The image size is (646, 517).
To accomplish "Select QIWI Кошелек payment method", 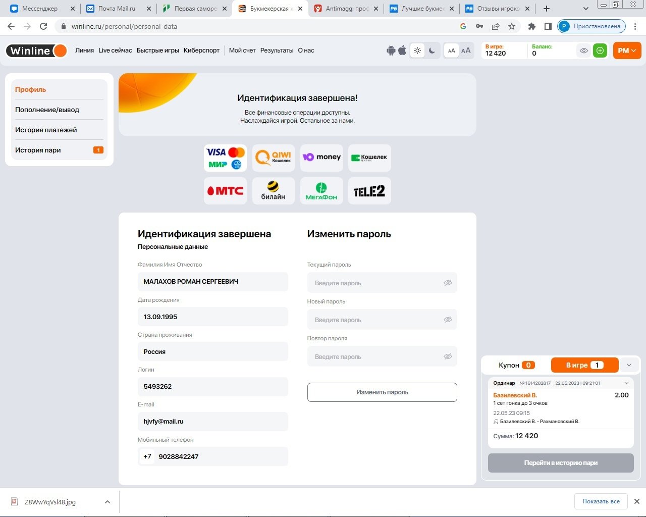I will pos(273,158).
